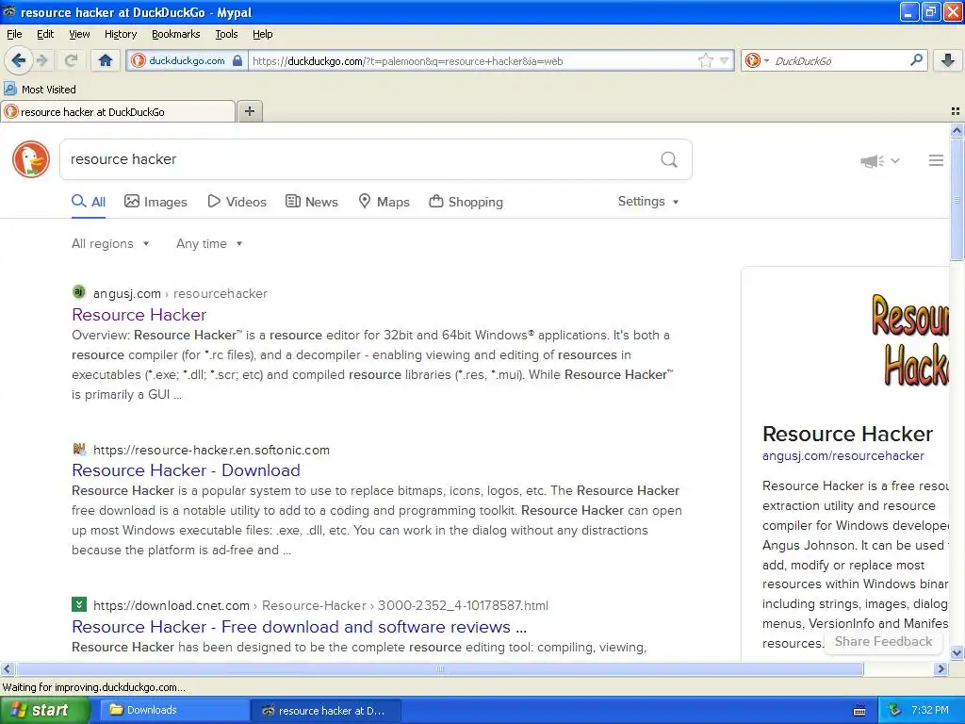This screenshot has height=724, width=965.
Task: Expand the Any time filter
Action: [209, 244]
